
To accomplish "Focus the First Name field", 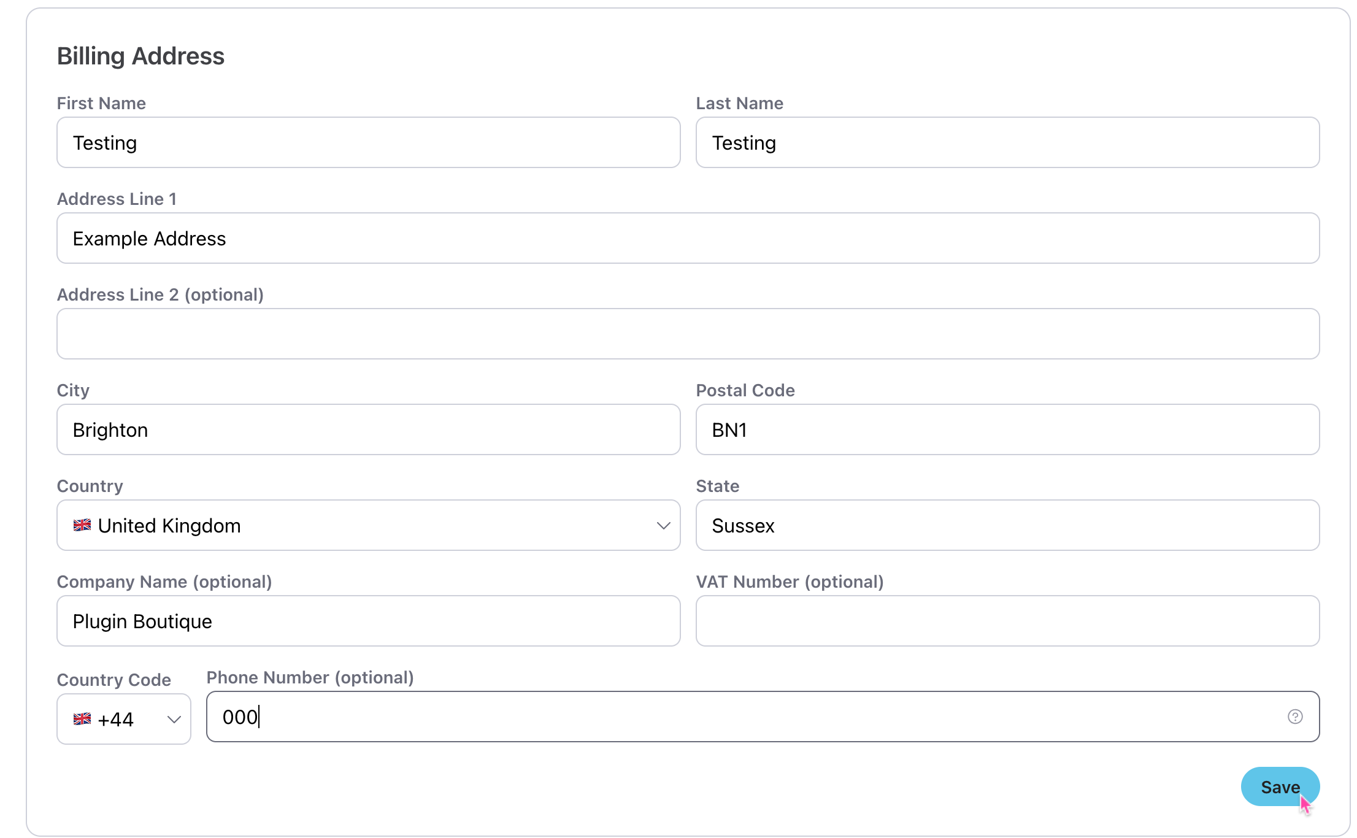I will (x=368, y=142).
